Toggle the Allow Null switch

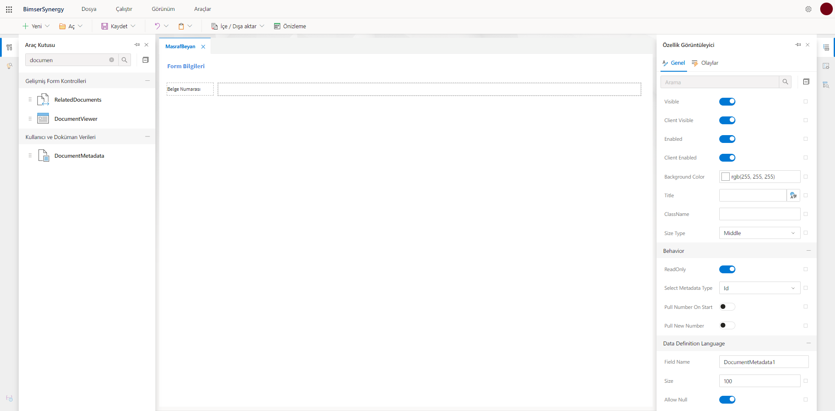coord(727,400)
